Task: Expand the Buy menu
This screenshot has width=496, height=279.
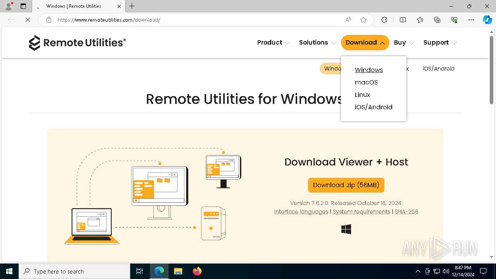Action: click(x=404, y=43)
